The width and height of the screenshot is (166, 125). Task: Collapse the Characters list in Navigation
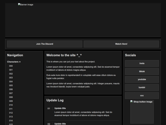pos(14,62)
